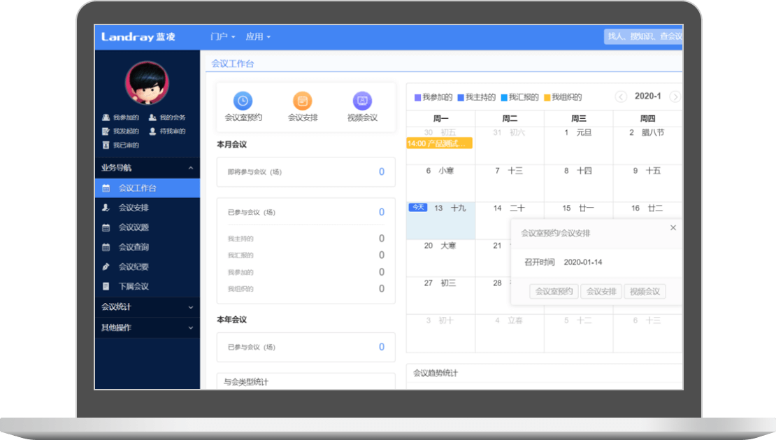
Task: Open 我参加的 in the profile shortcuts
Action: [121, 118]
